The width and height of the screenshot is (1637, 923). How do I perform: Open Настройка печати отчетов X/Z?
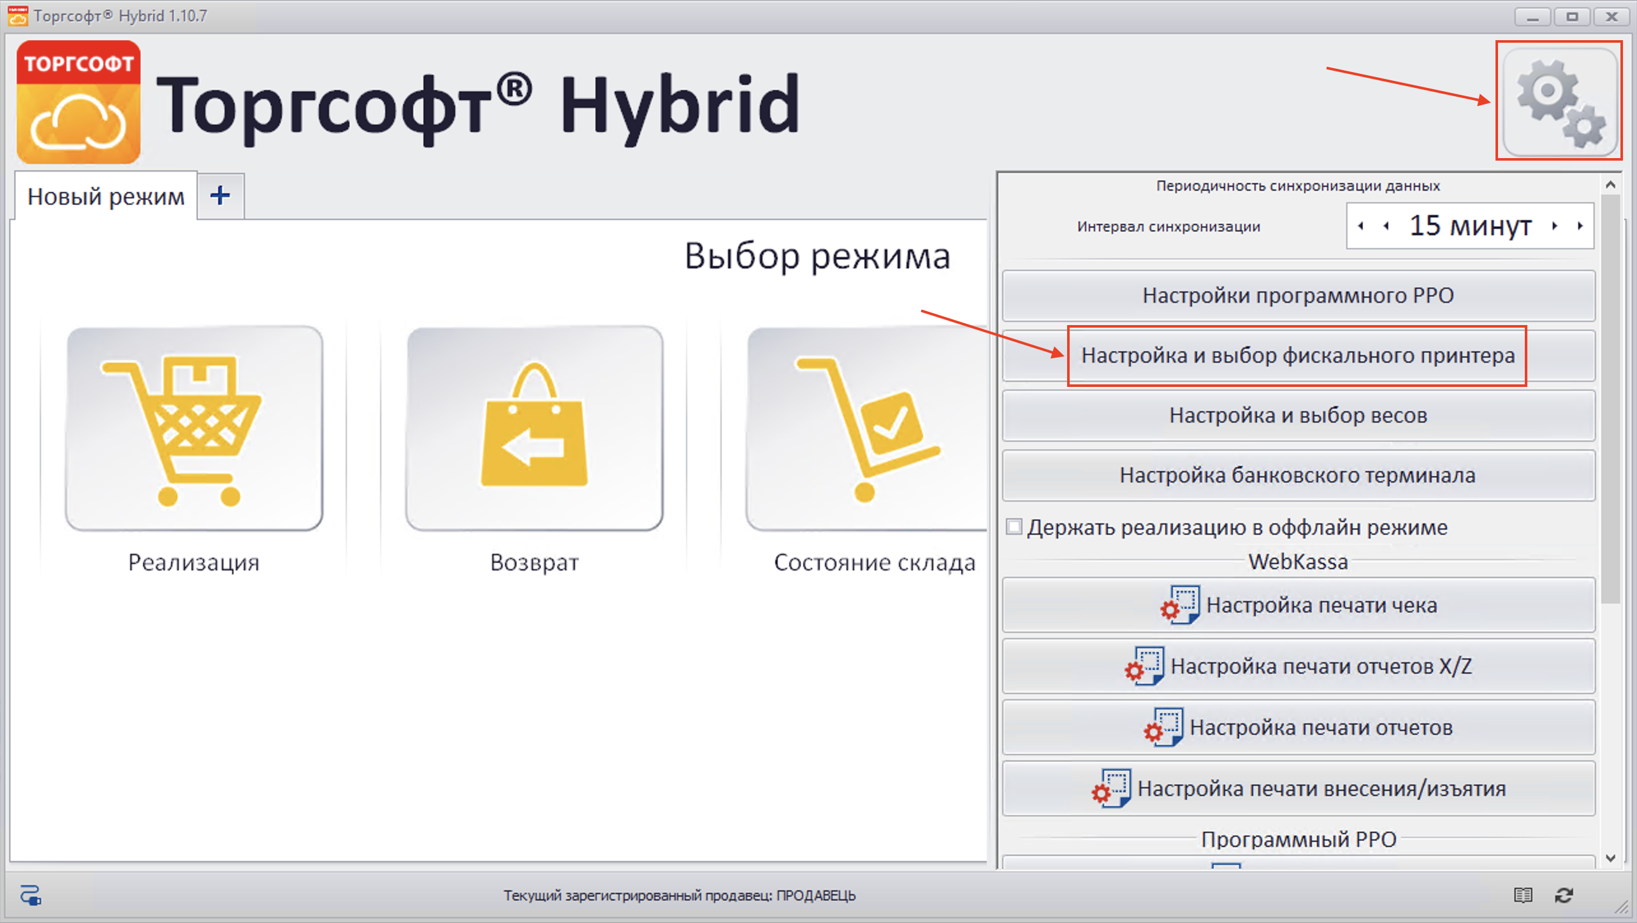[1298, 666]
